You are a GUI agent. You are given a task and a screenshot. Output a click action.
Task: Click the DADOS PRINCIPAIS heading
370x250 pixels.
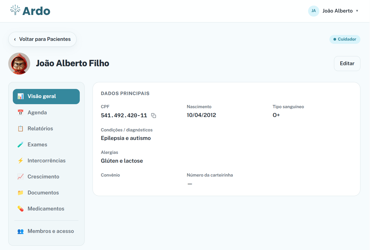(125, 93)
